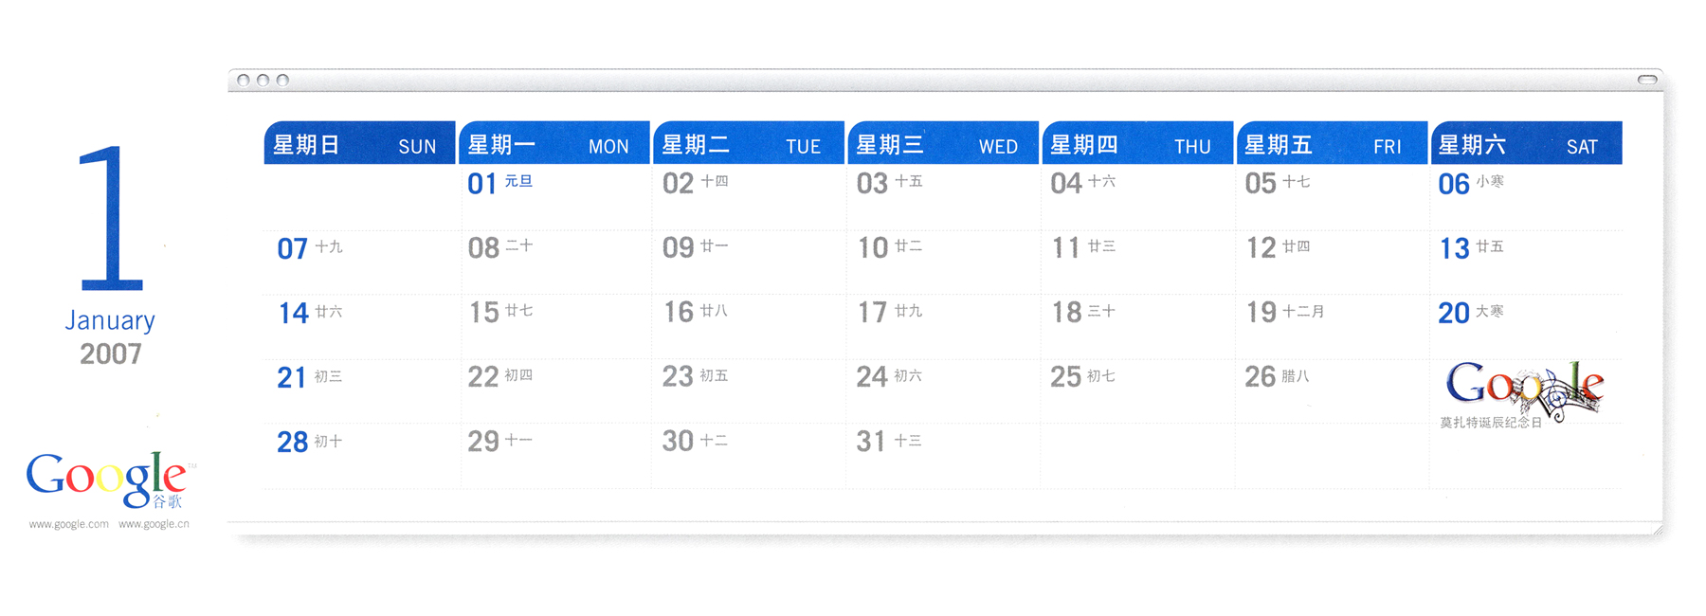Select date 12 廿四
This screenshot has height=616, width=1706.
[1278, 247]
